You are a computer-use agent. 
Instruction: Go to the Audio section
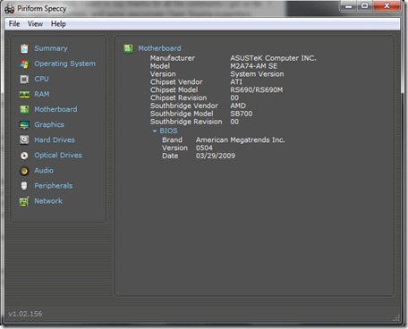point(44,170)
